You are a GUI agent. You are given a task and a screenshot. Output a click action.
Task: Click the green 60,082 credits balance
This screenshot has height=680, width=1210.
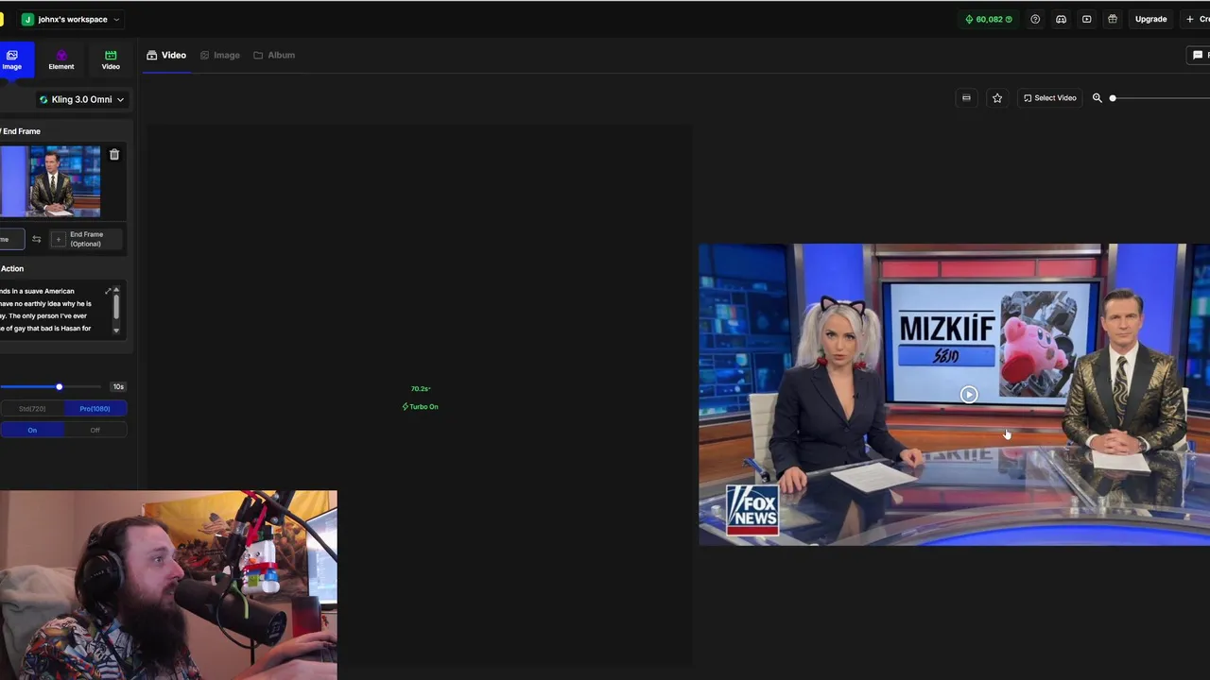pyautogui.click(x=989, y=19)
